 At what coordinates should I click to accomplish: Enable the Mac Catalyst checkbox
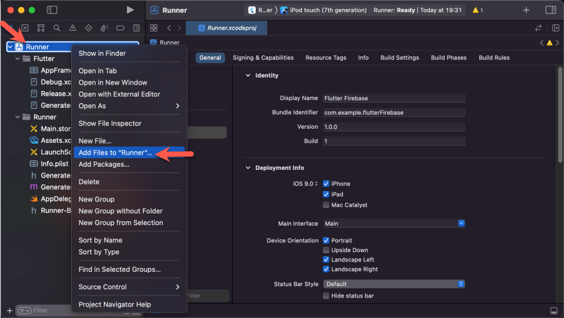coord(326,205)
